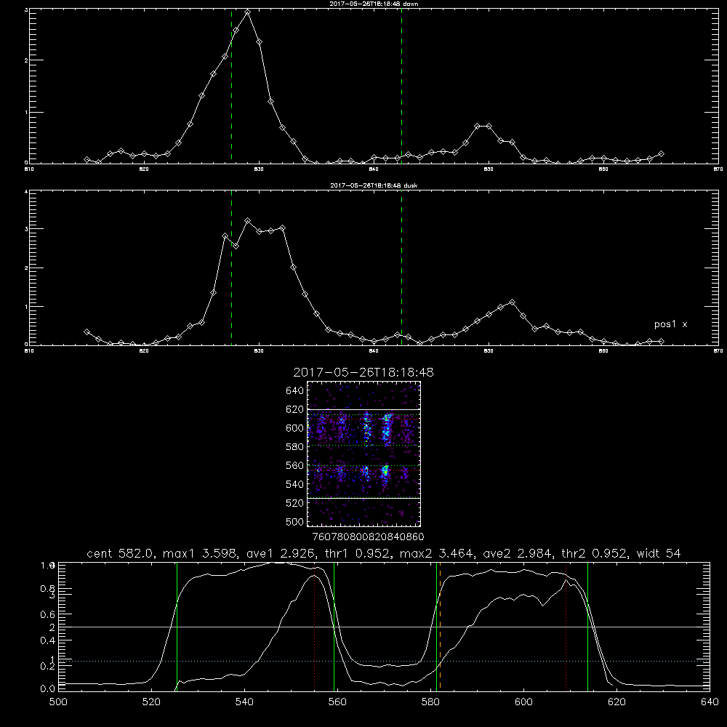This screenshot has width=727, height=727.
Task: Click the green solid line near 559 in bottom plot
Action: coord(334,627)
